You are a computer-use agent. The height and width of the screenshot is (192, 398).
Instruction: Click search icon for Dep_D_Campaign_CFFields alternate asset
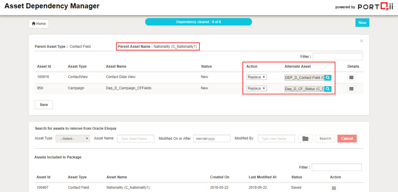tap(328, 89)
